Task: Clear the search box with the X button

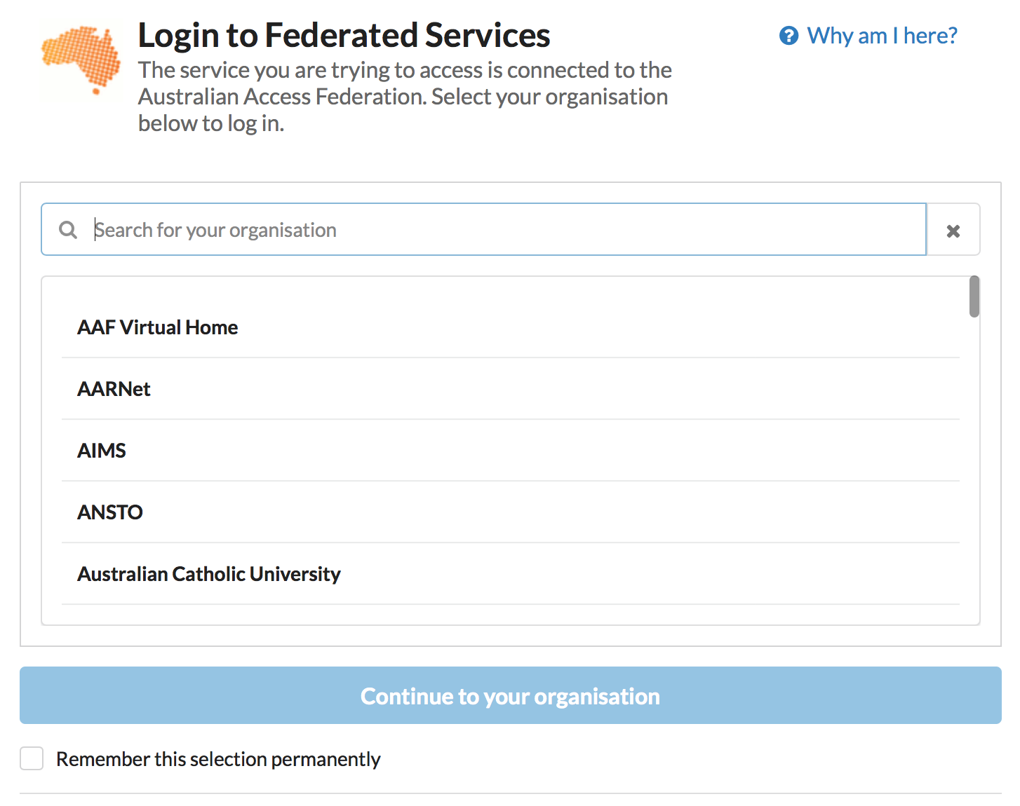Action: pyautogui.click(x=953, y=231)
